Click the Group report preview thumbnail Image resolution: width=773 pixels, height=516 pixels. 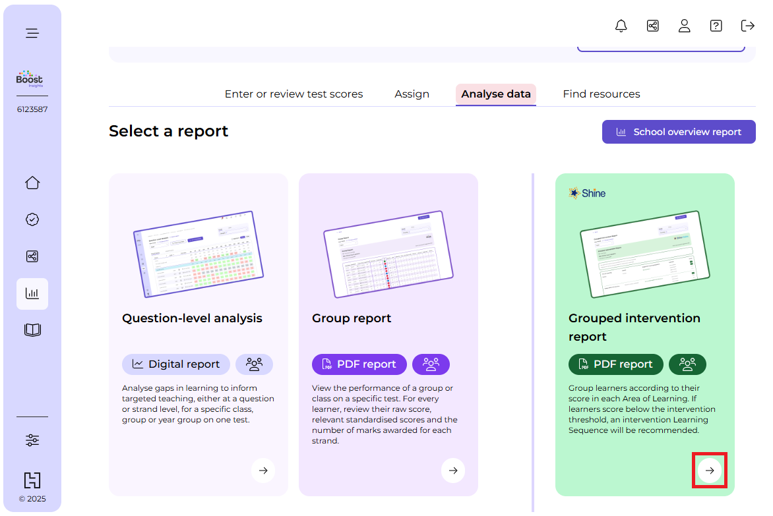[388, 254]
